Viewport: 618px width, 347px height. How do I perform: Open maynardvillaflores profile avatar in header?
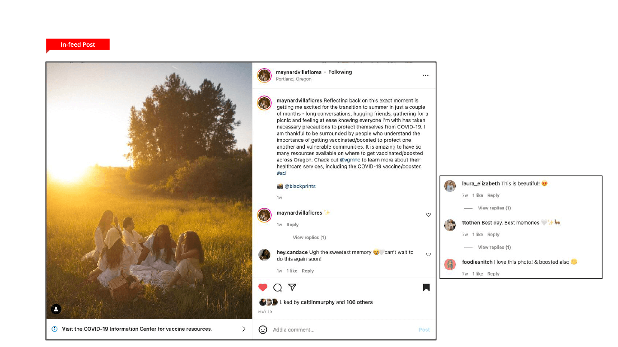(x=264, y=75)
